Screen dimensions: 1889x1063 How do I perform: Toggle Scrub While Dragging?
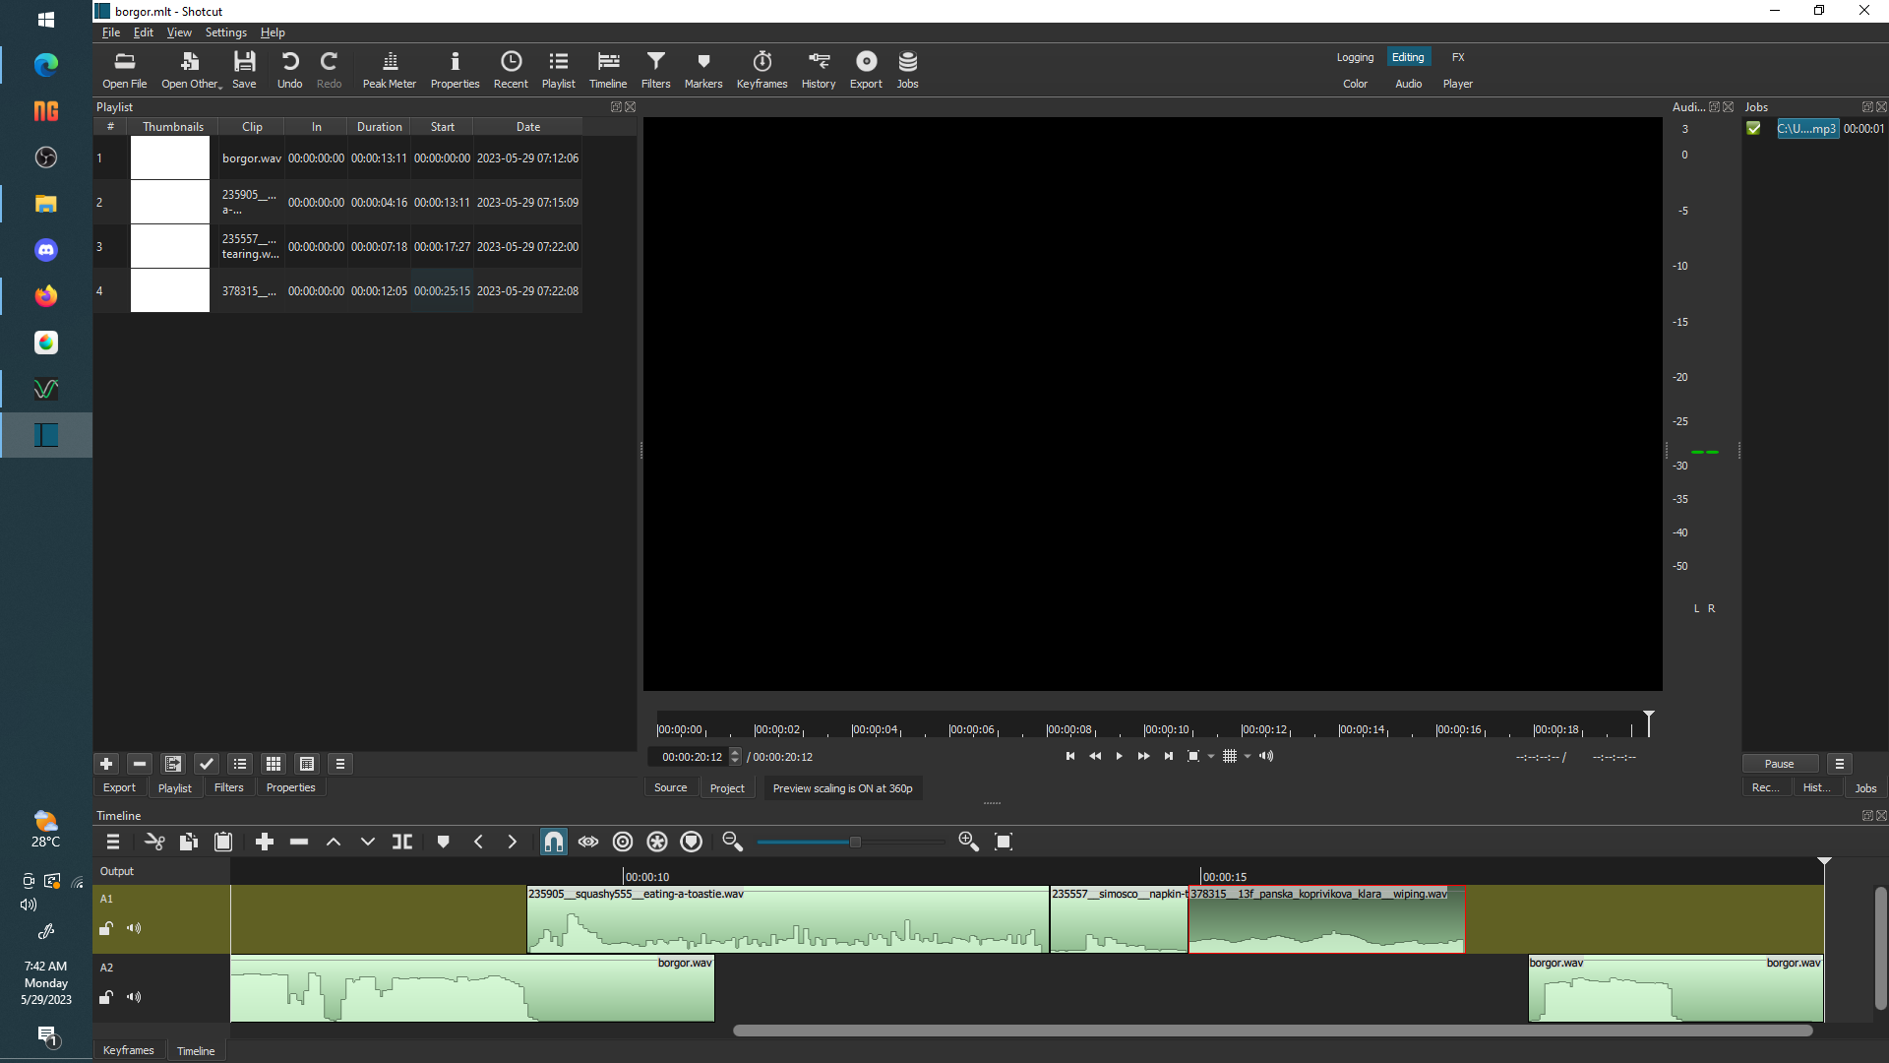tap(588, 842)
